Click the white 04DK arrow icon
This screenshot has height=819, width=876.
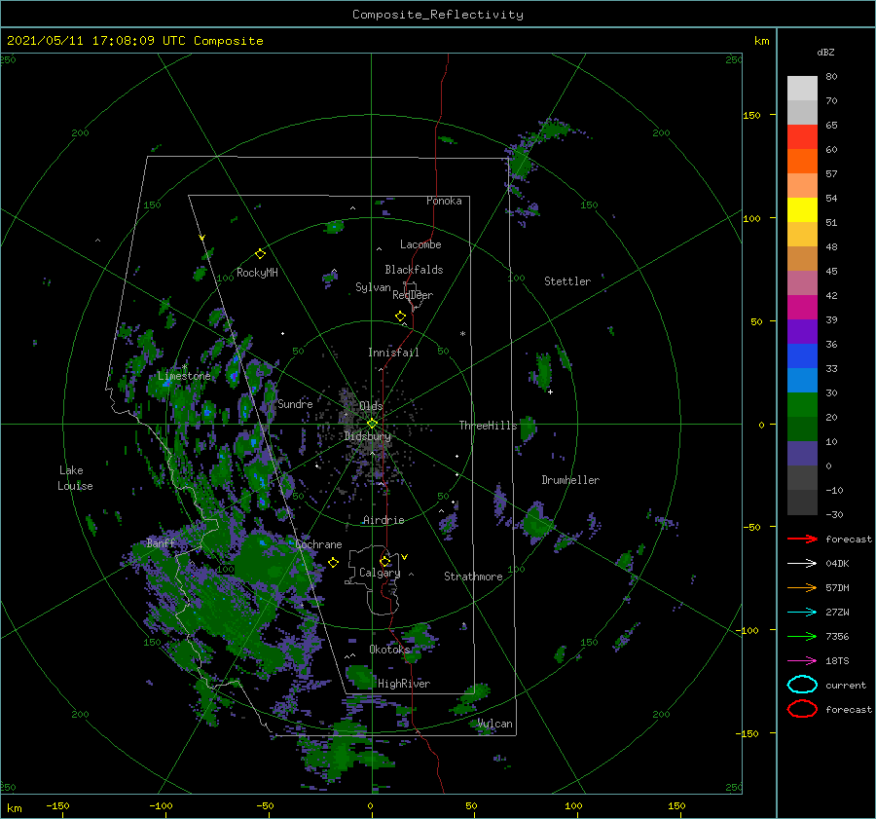pyautogui.click(x=802, y=564)
